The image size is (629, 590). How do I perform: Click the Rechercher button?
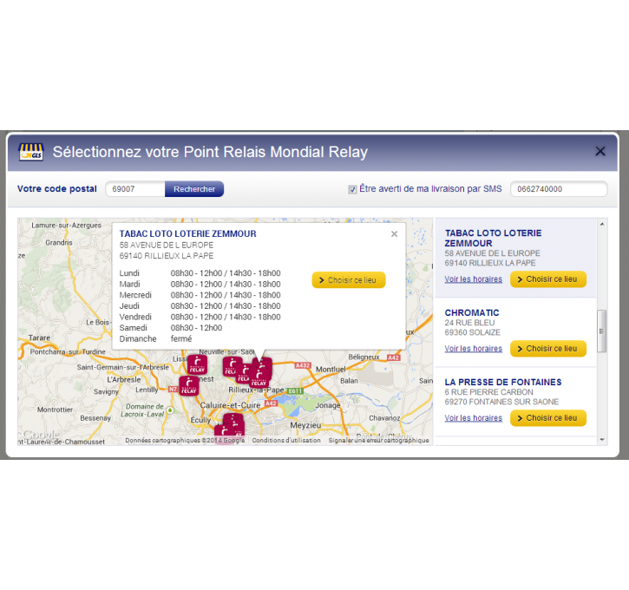(194, 189)
